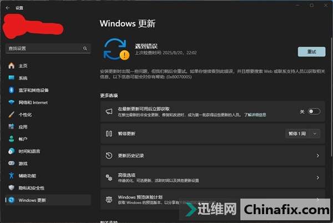Select the 辅助功能 sidebar label

(27, 176)
